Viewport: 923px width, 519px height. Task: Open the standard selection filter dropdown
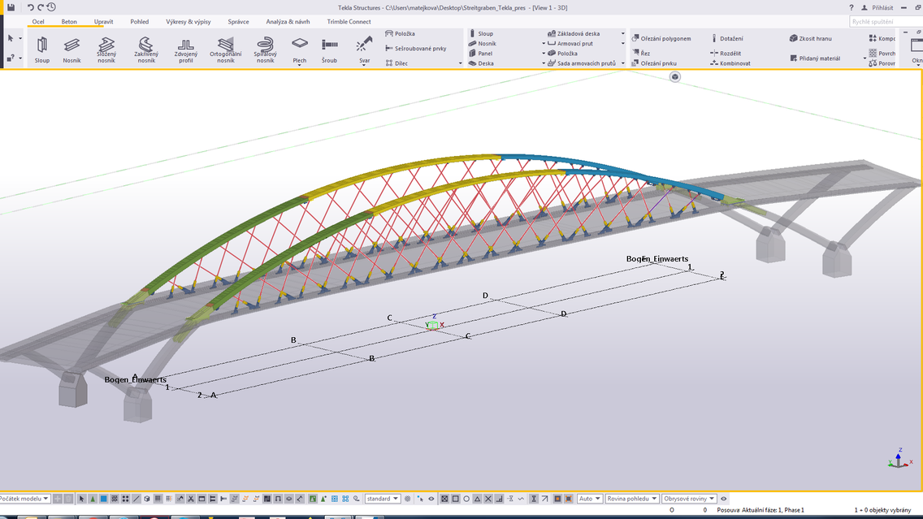(x=383, y=499)
